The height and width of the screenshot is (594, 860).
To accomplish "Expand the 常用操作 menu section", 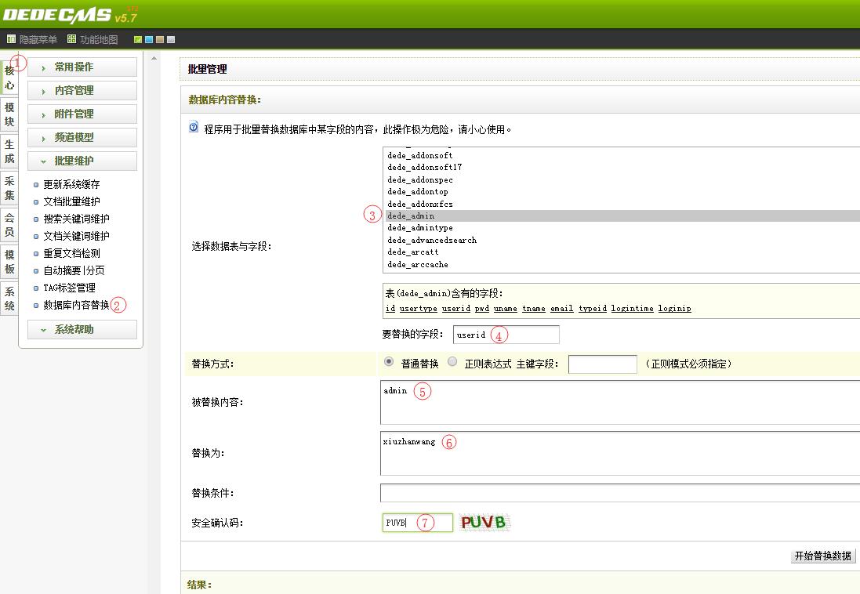I will click(82, 67).
